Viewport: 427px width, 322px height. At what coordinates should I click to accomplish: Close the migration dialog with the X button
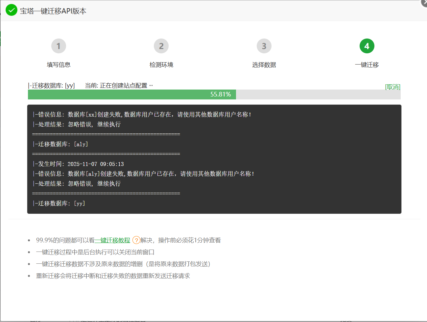(424, 3)
